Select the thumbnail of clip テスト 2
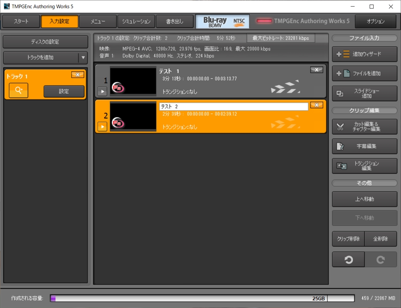401x308 pixels. click(x=133, y=116)
